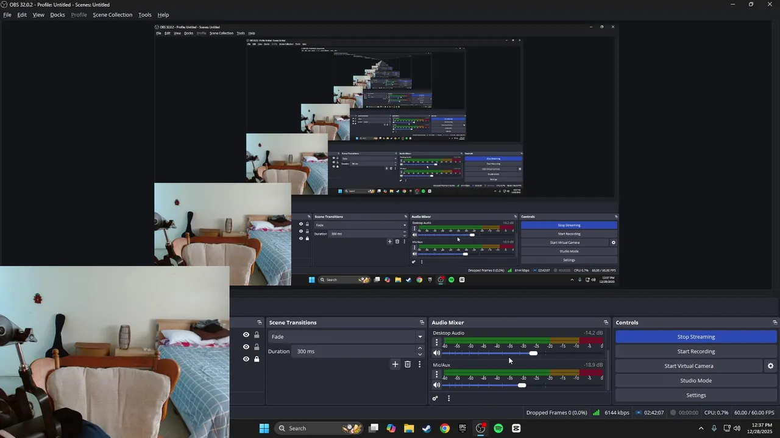Pop out the Scene Transitions dock
The height and width of the screenshot is (438, 780).
pos(422,322)
